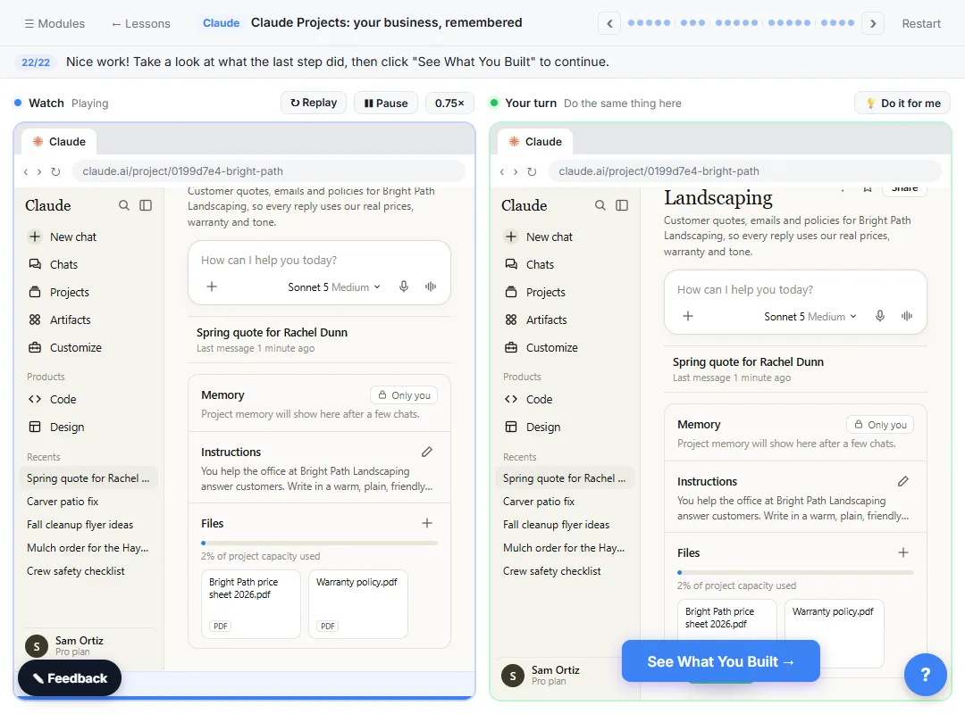965x714 pixels.
Task: Click Do it for me button
Action: tap(902, 104)
